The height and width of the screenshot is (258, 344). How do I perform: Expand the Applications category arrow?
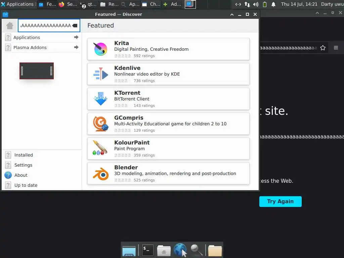76,37
